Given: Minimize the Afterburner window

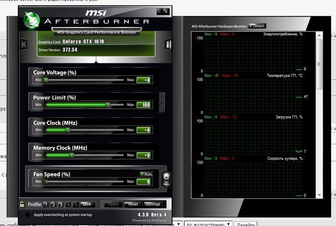Looking at the screenshot, I should (x=159, y=12).
